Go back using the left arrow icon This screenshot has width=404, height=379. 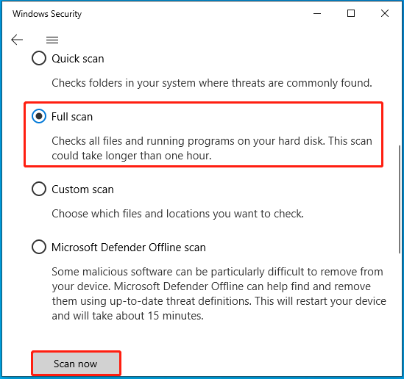click(x=17, y=40)
